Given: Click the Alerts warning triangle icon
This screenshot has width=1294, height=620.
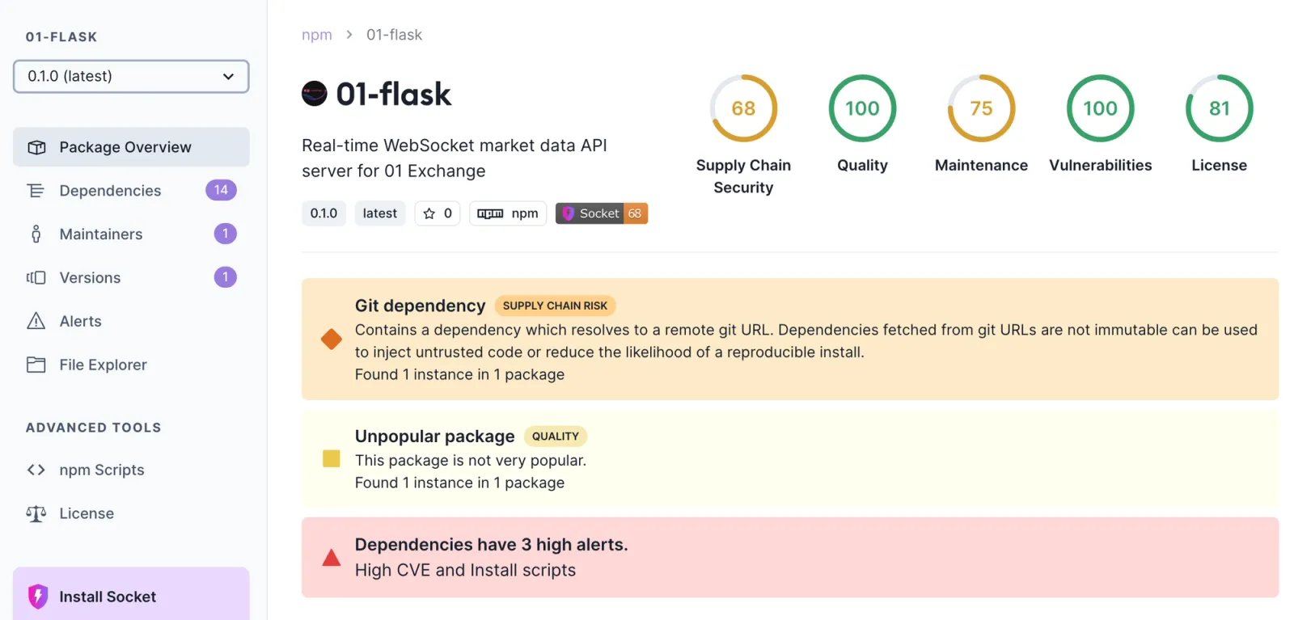Looking at the screenshot, I should [36, 321].
